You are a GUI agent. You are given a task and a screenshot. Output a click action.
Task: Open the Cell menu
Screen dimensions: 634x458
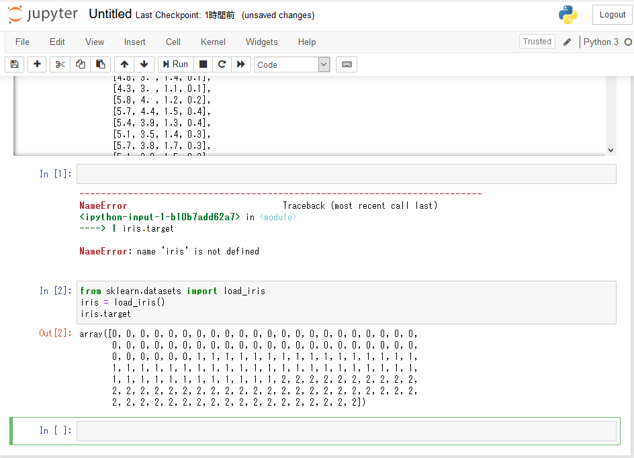(x=173, y=42)
